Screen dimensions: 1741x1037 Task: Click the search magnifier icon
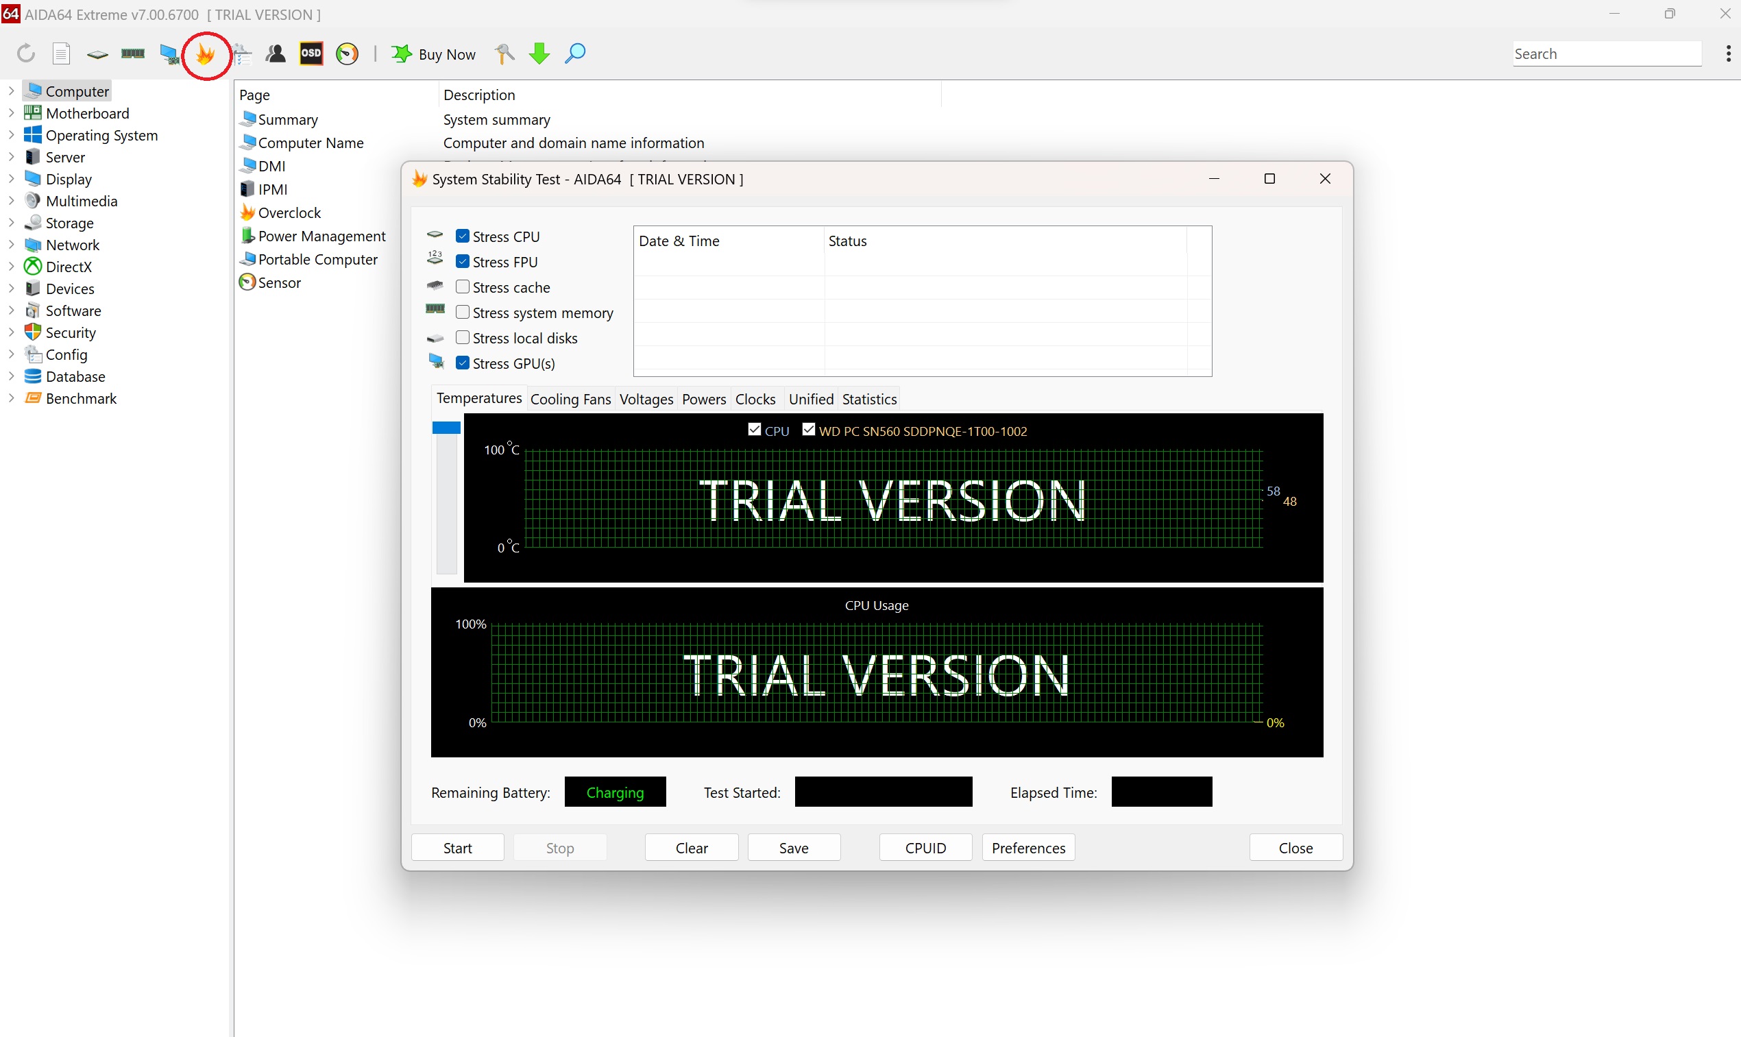click(574, 53)
